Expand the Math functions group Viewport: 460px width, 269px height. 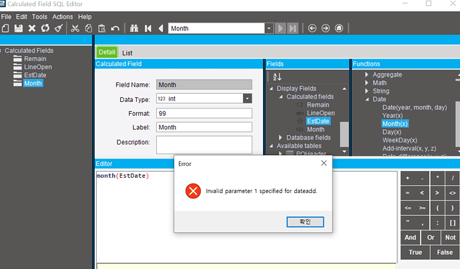tap(367, 83)
